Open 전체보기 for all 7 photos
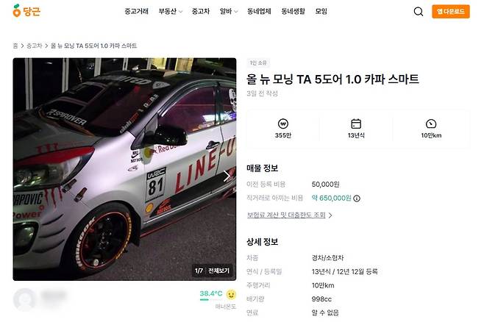This screenshot has height=322, width=484. [218, 271]
